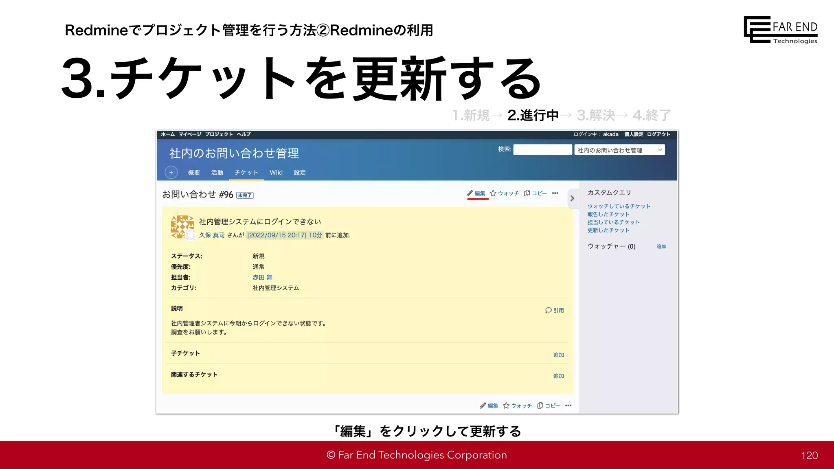
Task: Click プロジェクト in top menu
Action: point(219,134)
